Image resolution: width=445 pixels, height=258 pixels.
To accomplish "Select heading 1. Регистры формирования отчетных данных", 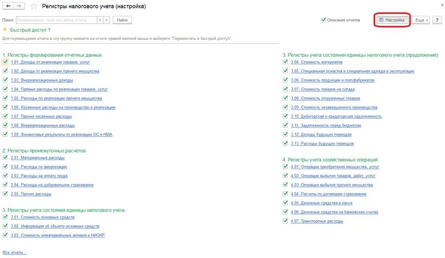I will point(52,55).
